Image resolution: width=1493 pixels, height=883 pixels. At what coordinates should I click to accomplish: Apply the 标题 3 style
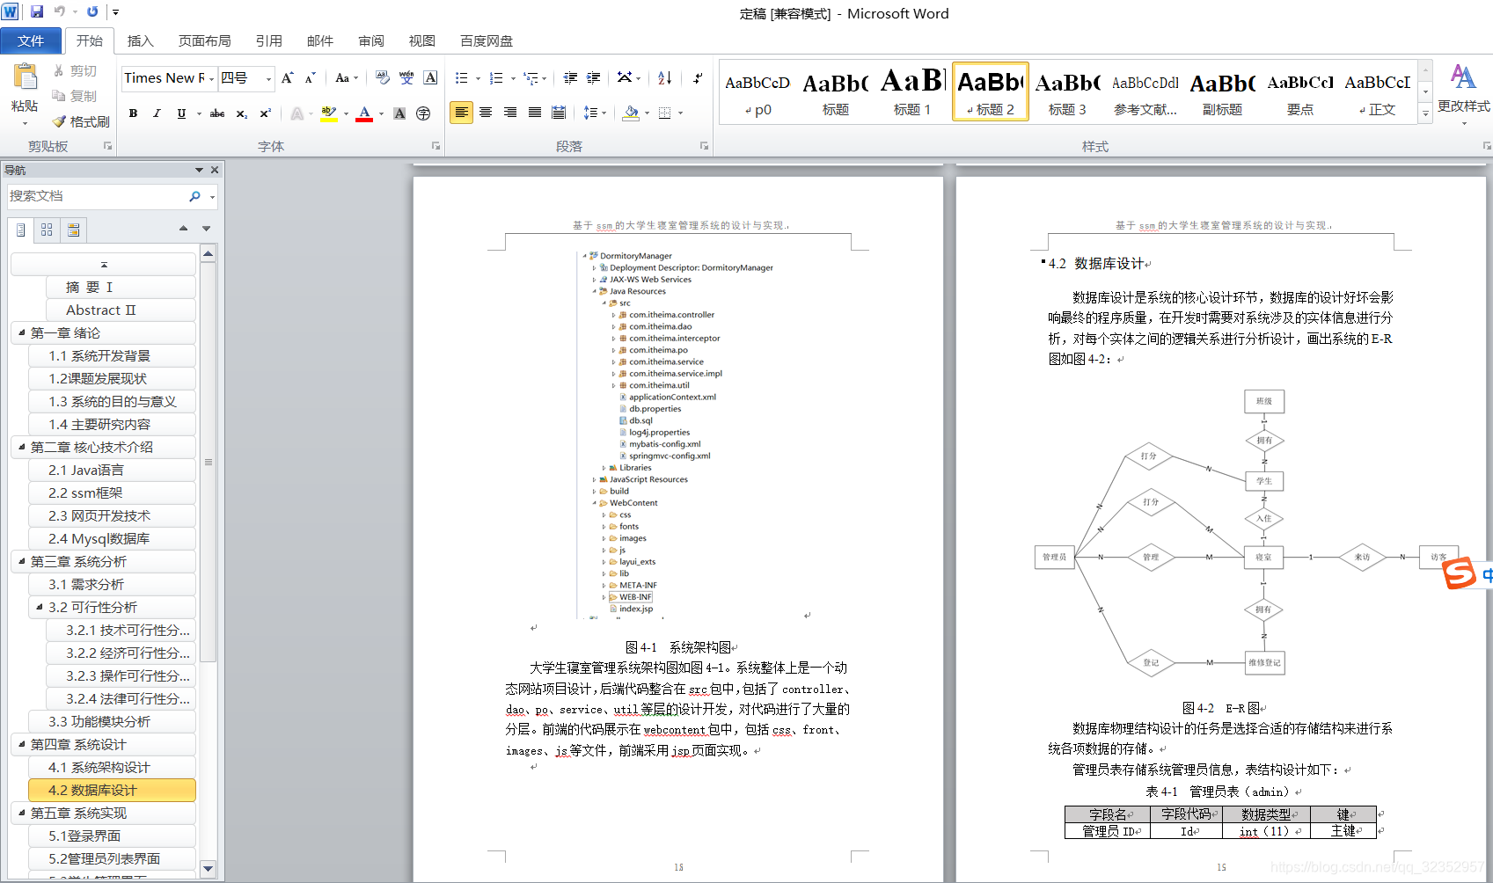pyautogui.click(x=1067, y=91)
